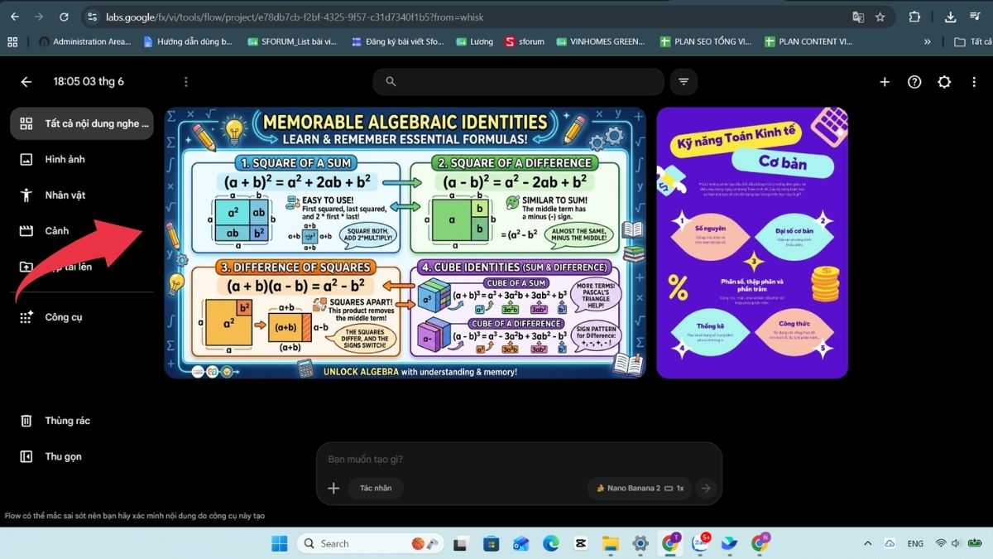The width and height of the screenshot is (993, 559).
Task: Open Zalo from taskbar
Action: point(700,543)
